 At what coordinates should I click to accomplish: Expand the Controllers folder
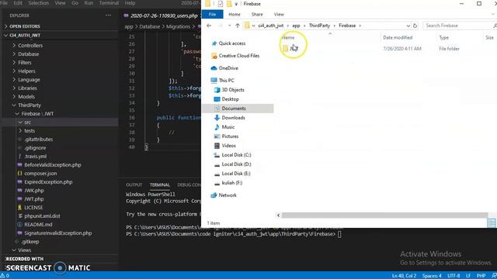[30, 46]
